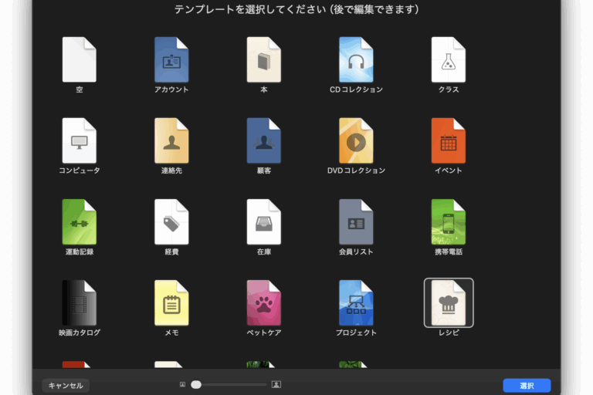The width and height of the screenshot is (593, 395).
Task: Choose the アカウント template icon
Action: [171, 60]
